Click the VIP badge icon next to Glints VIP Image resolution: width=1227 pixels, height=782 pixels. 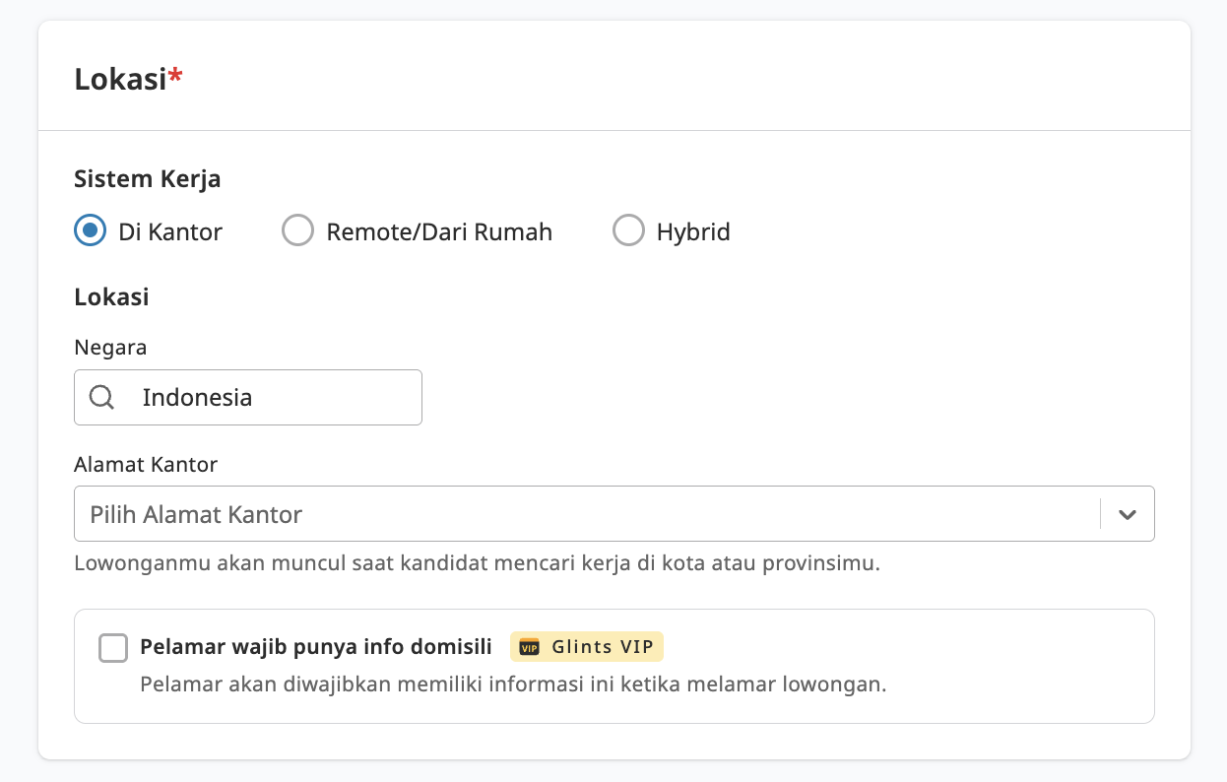tap(531, 646)
